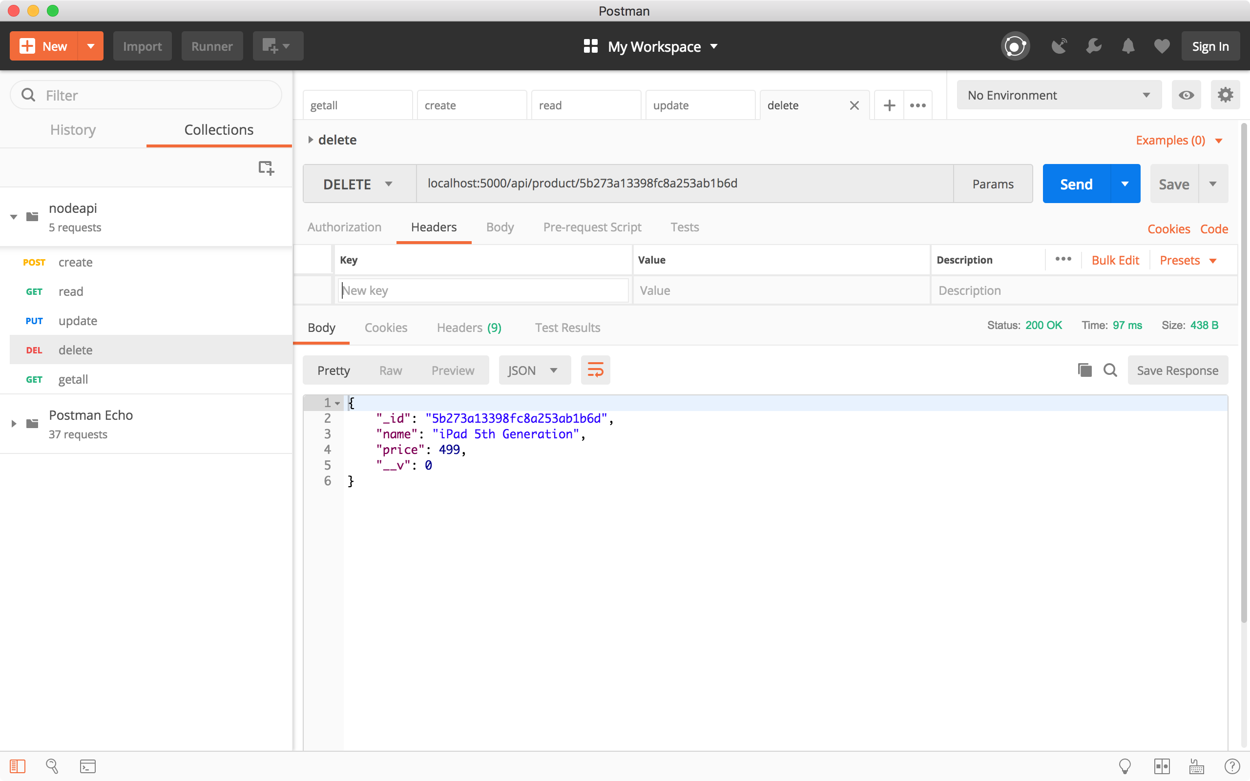This screenshot has width=1250, height=781.
Task: Click the Bulk Edit link
Action: pos(1115,260)
